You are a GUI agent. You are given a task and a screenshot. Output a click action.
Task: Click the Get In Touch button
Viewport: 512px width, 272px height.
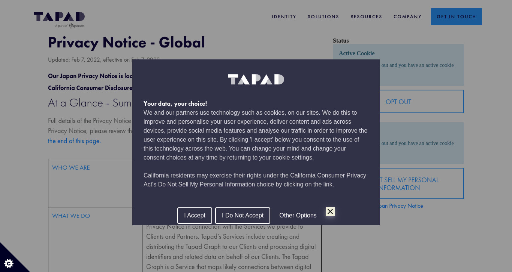[457, 17]
